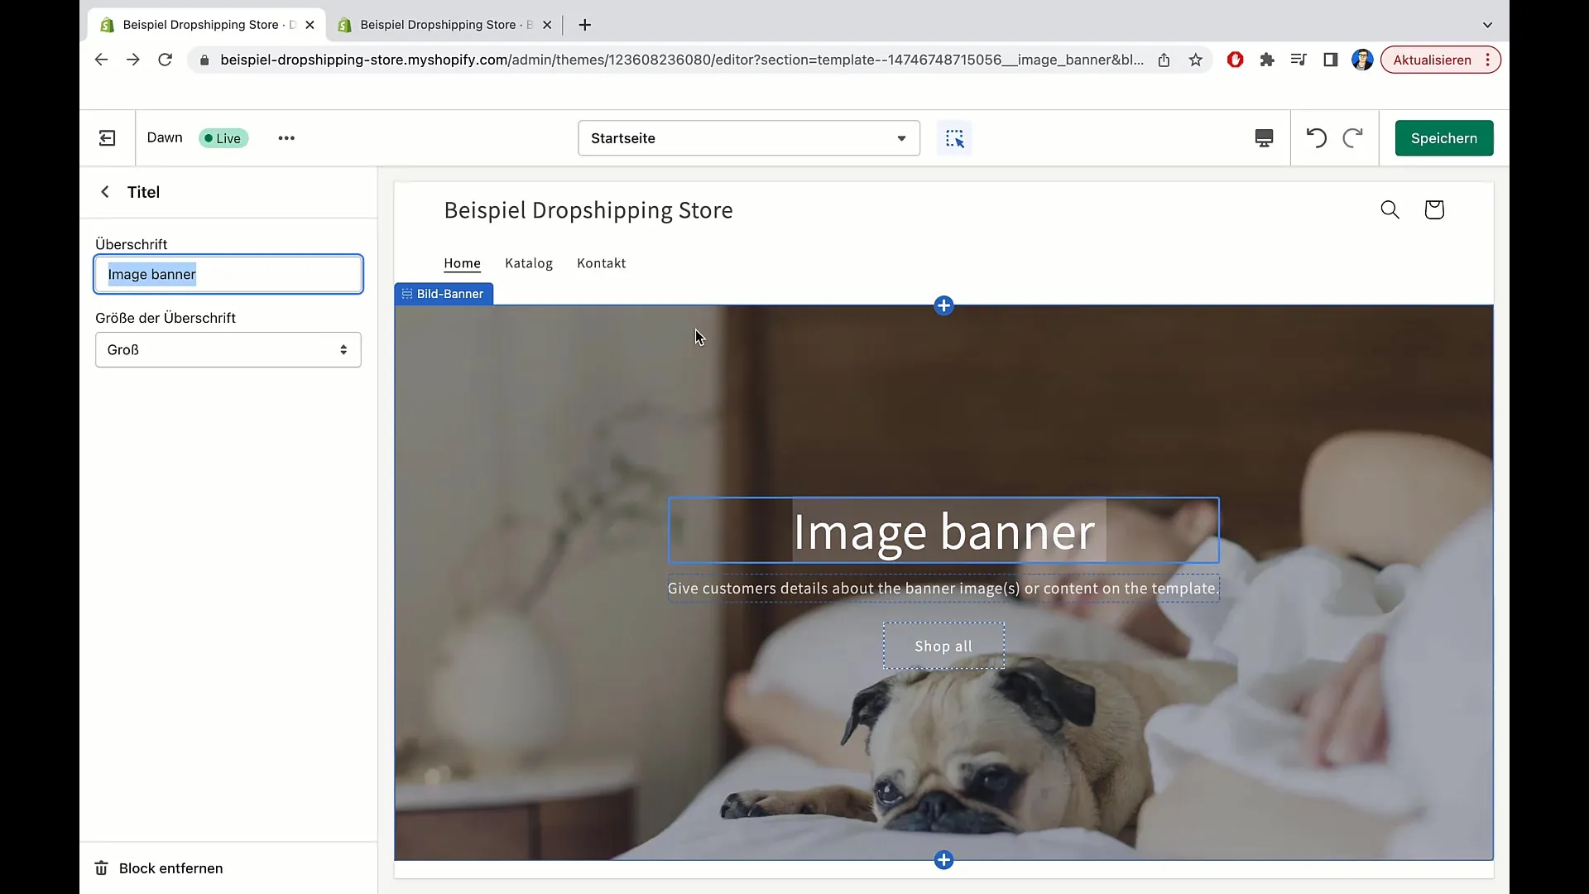The image size is (1589, 894).
Task: Click the search icon in store header
Action: 1390,209
